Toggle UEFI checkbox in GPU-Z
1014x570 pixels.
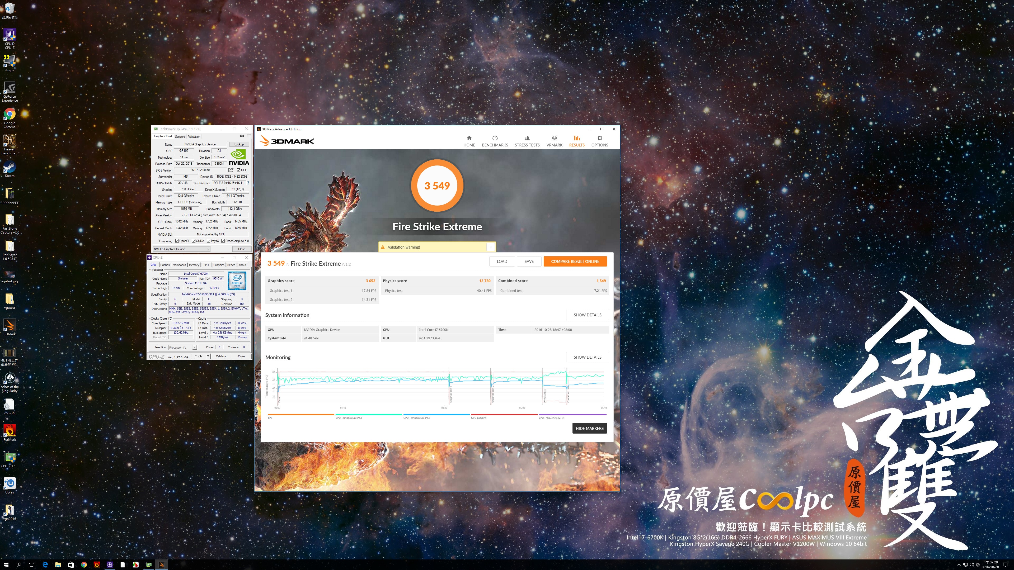(238, 170)
